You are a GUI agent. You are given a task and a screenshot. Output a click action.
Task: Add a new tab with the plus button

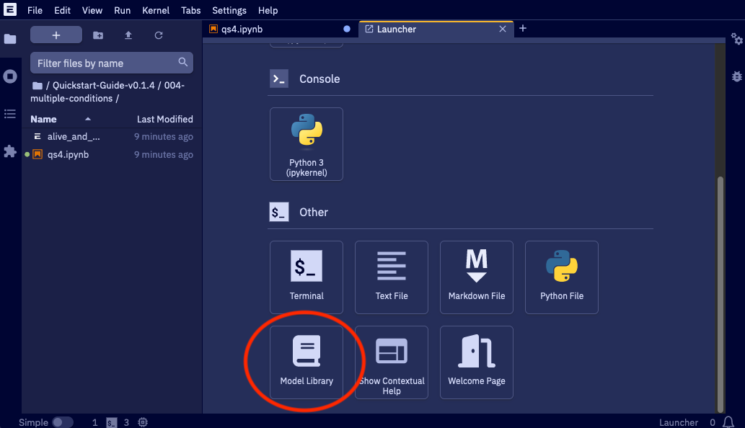pyautogui.click(x=523, y=29)
